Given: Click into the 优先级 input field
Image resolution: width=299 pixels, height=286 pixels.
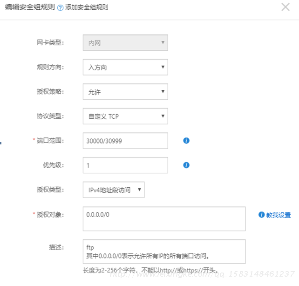Looking at the screenshot, I should (x=125, y=165).
